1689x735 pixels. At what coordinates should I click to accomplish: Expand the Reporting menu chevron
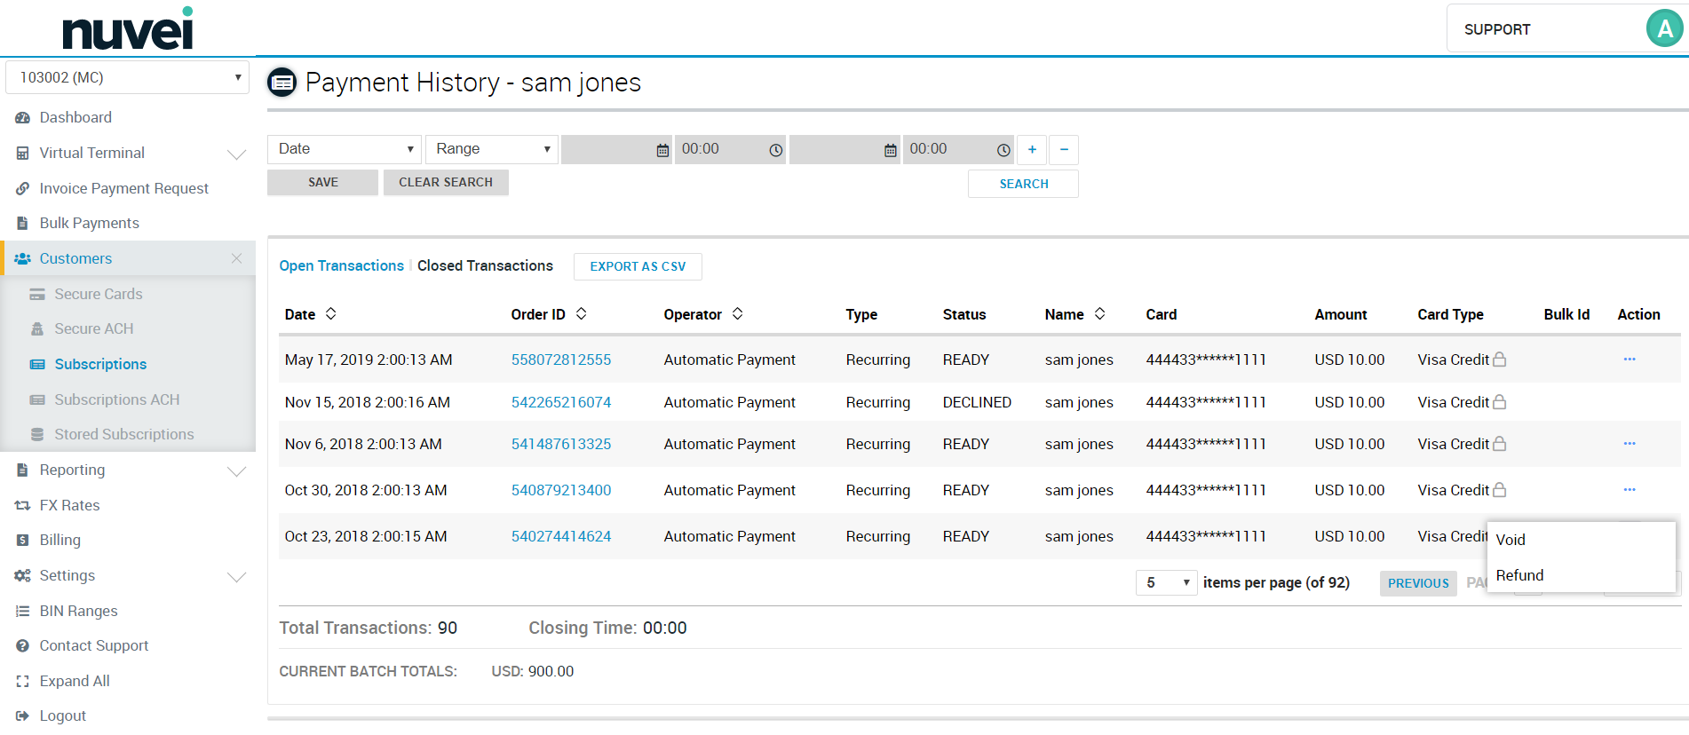pyautogui.click(x=236, y=470)
